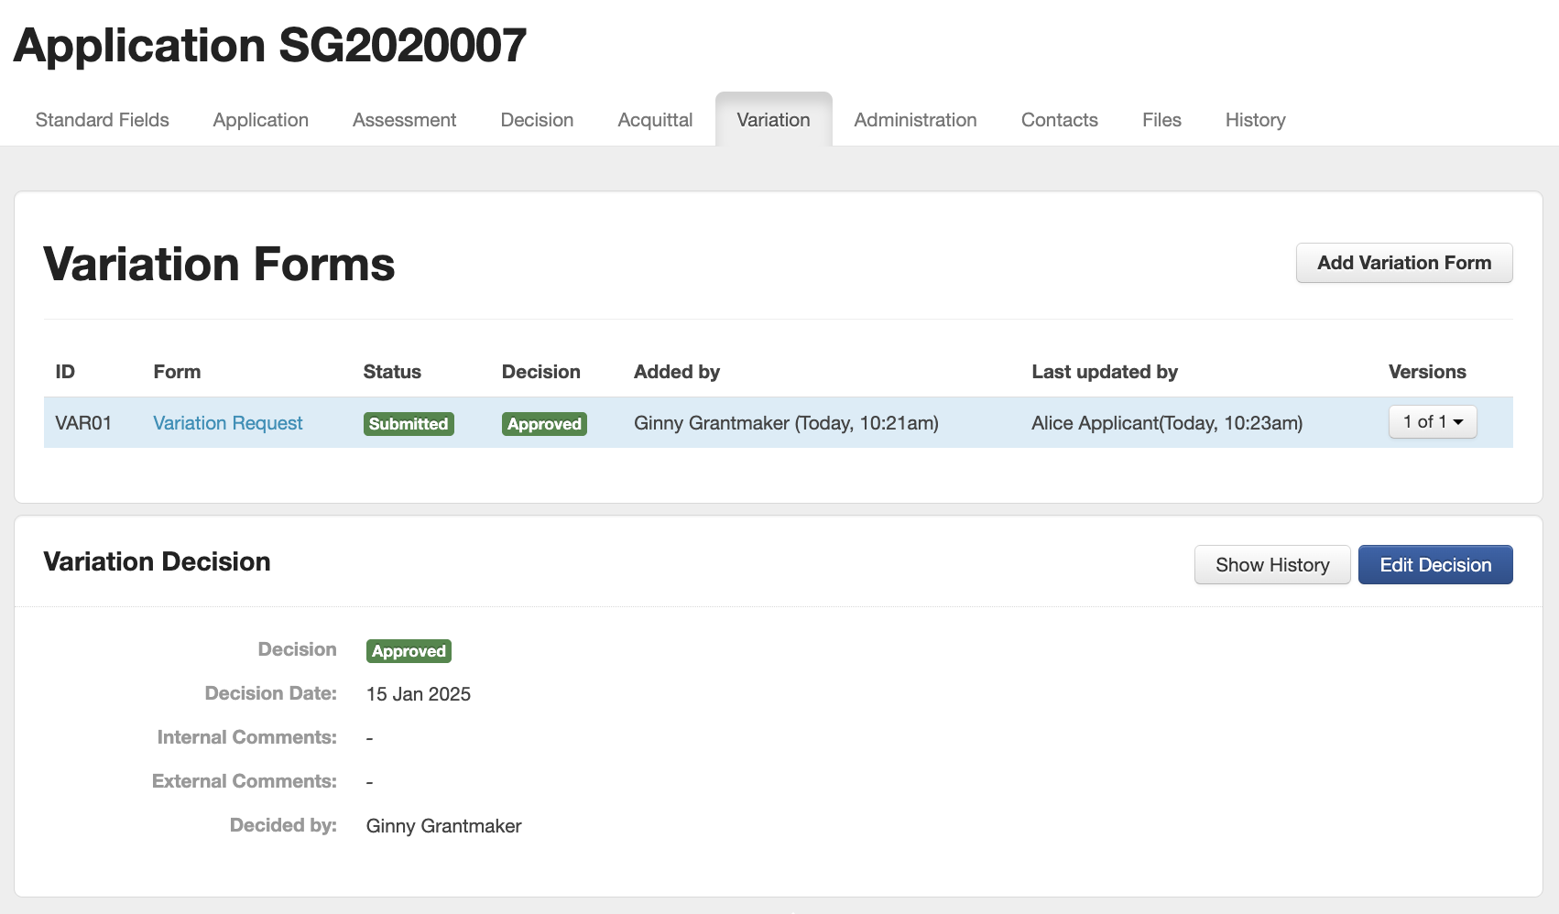This screenshot has width=1559, height=914.
Task: Open the Standard Fields tab
Action: click(x=102, y=120)
